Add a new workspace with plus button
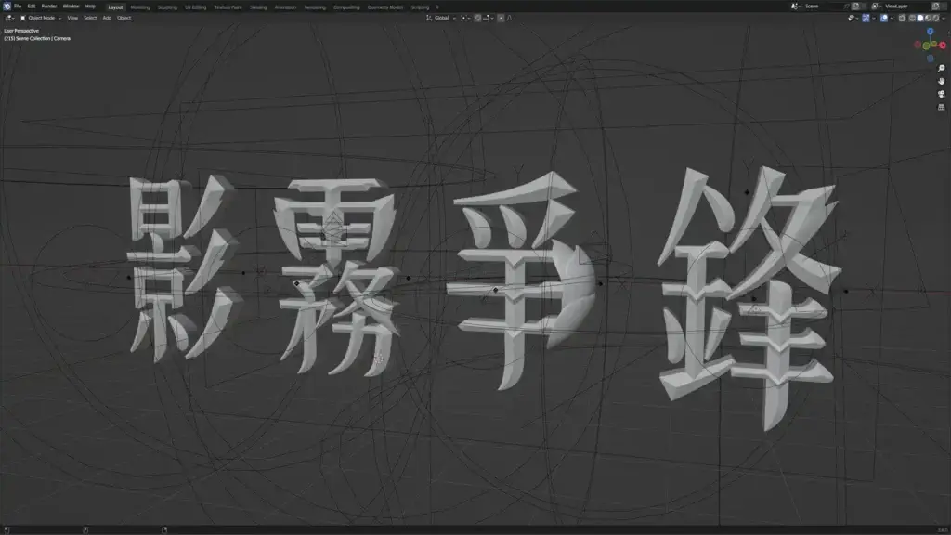This screenshot has width=951, height=535. coord(437,7)
